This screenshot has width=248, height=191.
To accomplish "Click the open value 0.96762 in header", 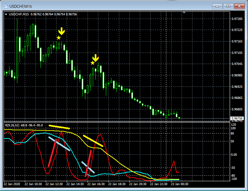I will coord(36,14).
